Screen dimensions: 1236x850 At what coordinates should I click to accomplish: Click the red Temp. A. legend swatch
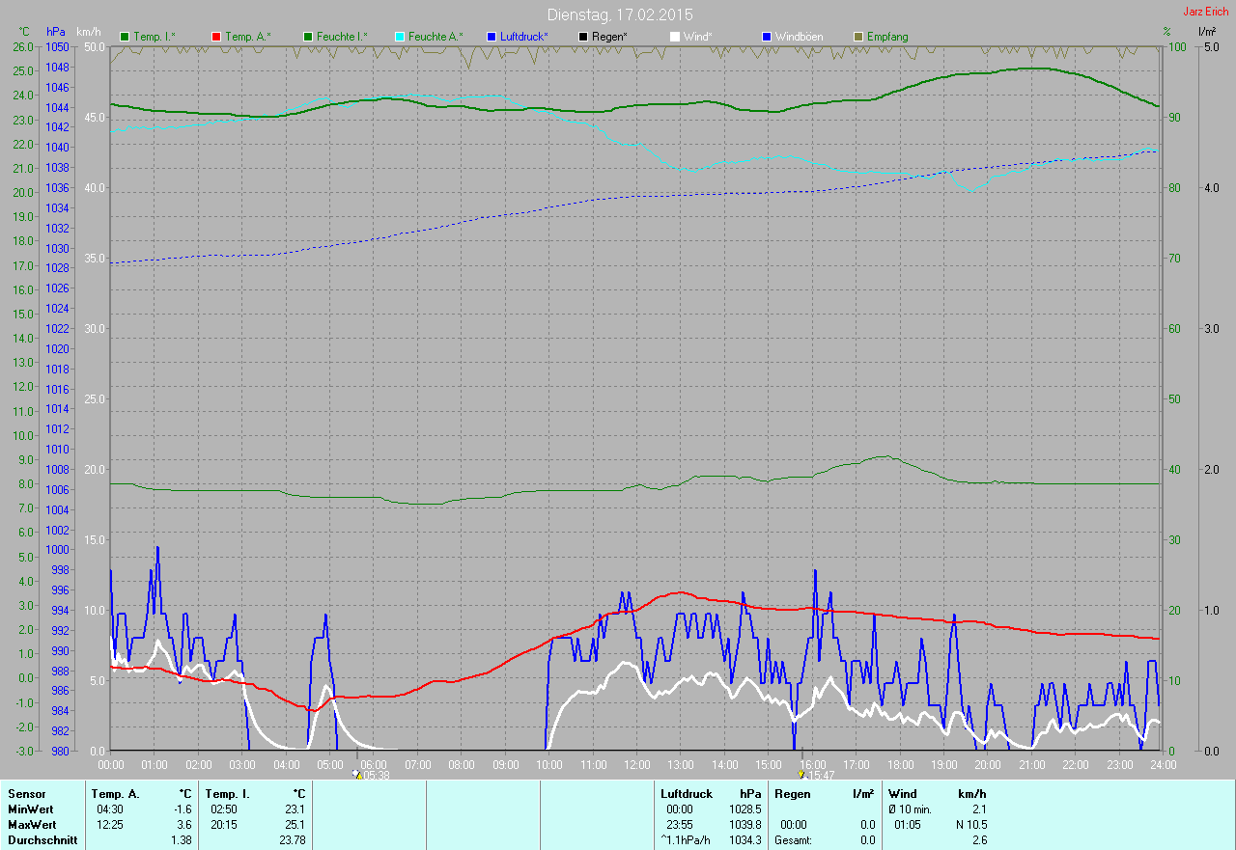point(216,37)
